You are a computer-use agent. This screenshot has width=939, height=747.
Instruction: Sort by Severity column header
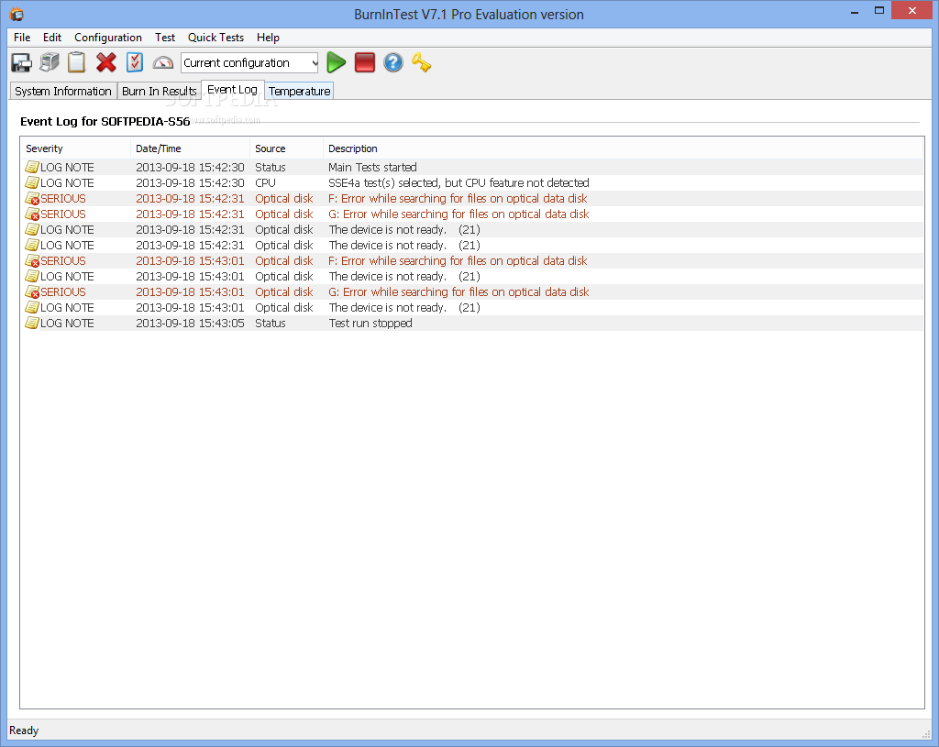click(75, 148)
